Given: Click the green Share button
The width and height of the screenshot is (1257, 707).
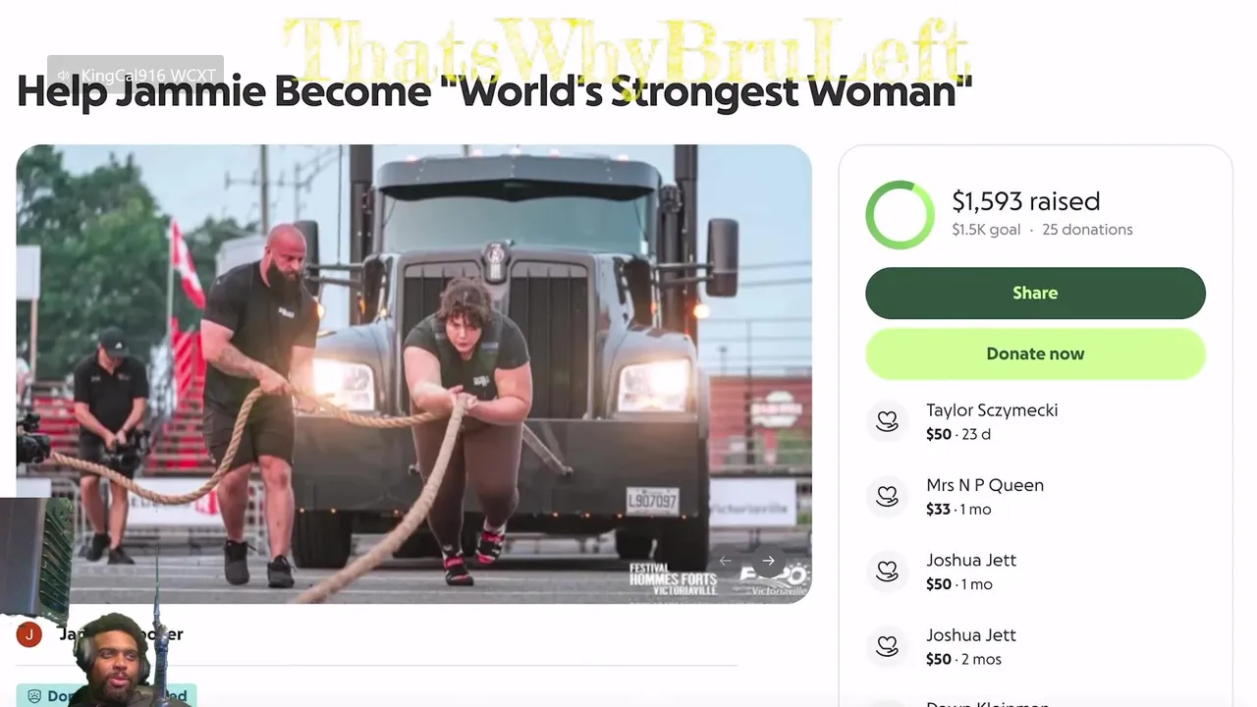Looking at the screenshot, I should pyautogui.click(x=1035, y=293).
